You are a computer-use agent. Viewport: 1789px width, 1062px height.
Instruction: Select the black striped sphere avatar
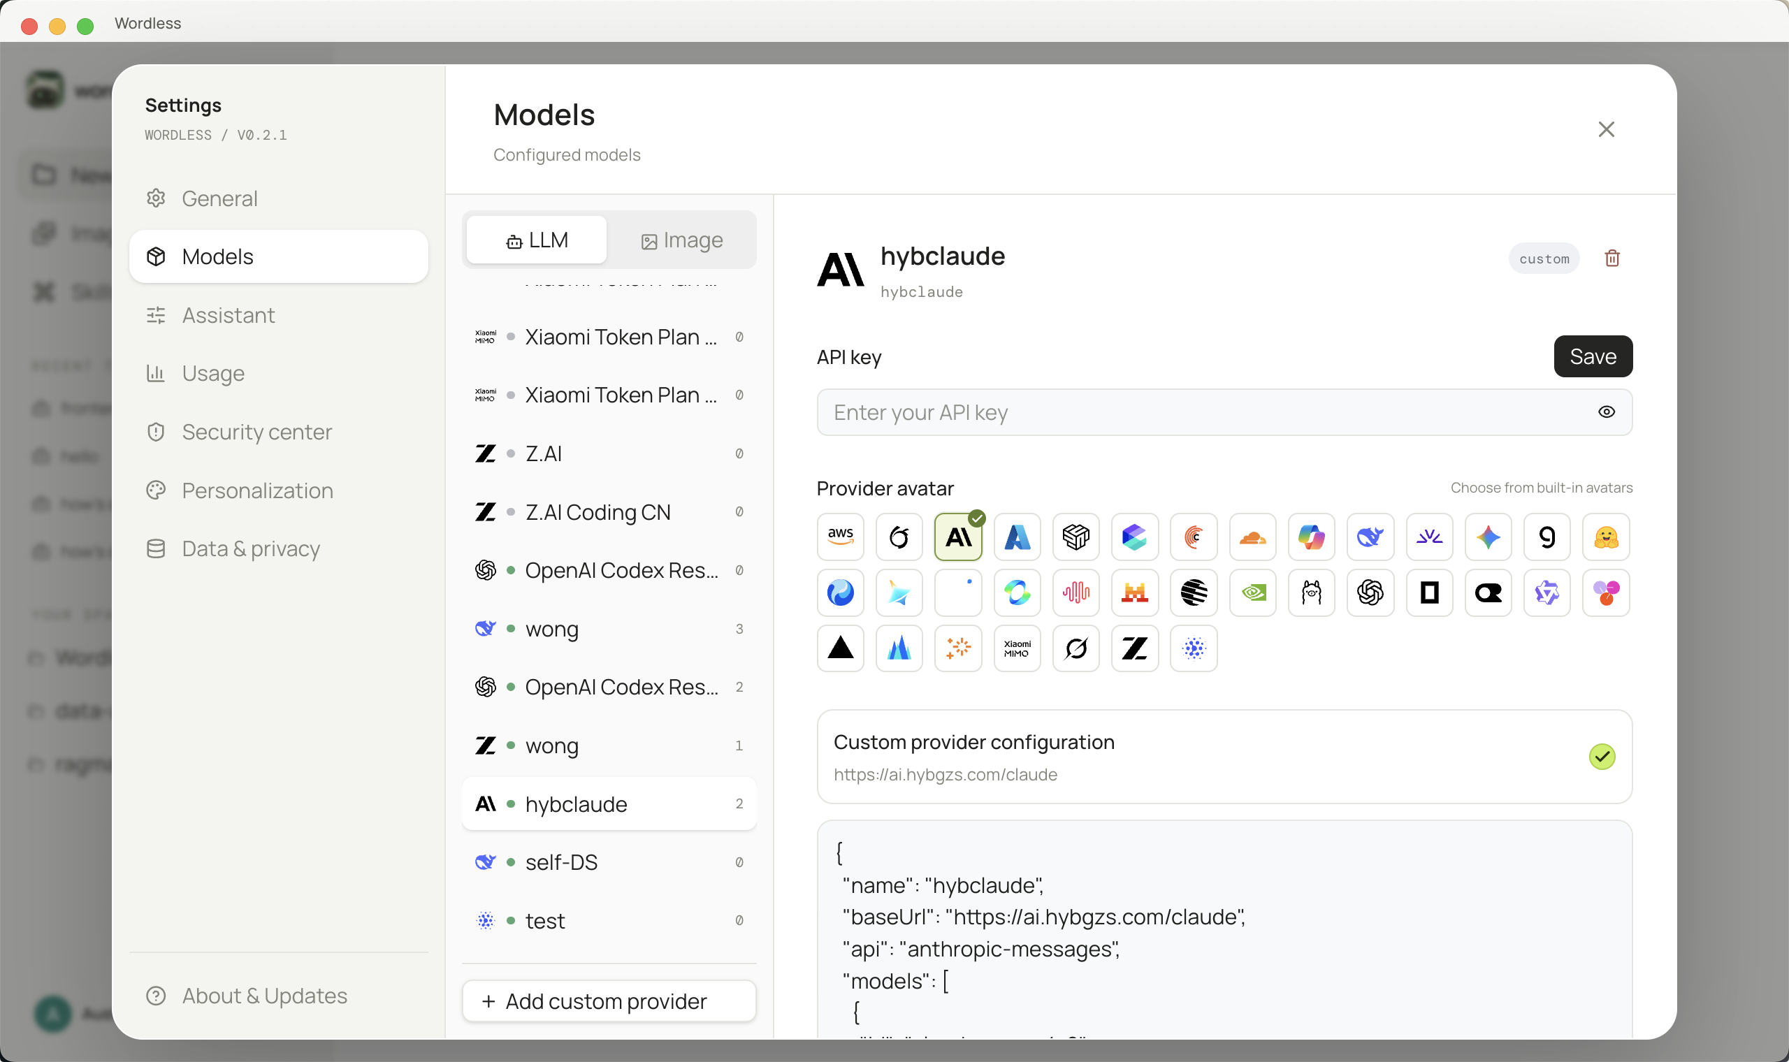1194,592
